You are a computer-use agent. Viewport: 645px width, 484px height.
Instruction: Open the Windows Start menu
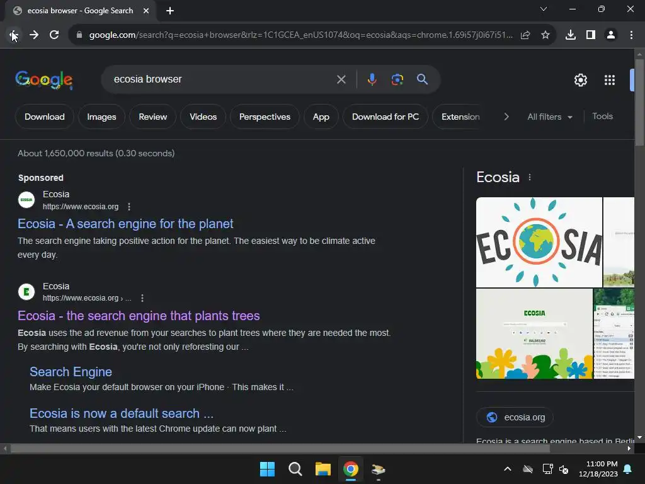267,469
